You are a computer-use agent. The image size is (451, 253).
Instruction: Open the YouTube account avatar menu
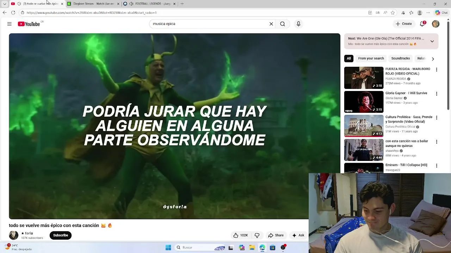(x=436, y=24)
